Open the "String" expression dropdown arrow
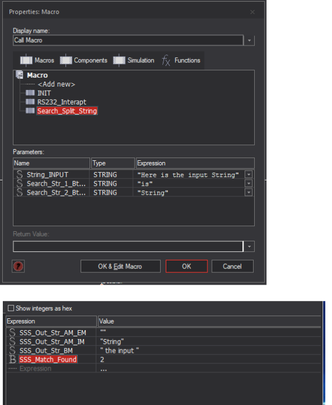This screenshot has width=332, height=405. click(x=249, y=192)
